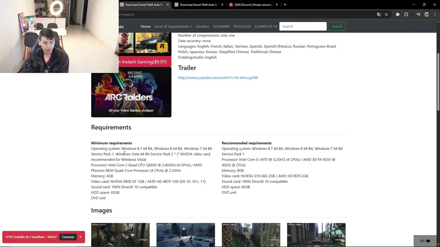This screenshot has width=440, height=247.
Task: Click 'Video card: NVIDIA GTX 660 2GB' line
Action: [265, 176]
